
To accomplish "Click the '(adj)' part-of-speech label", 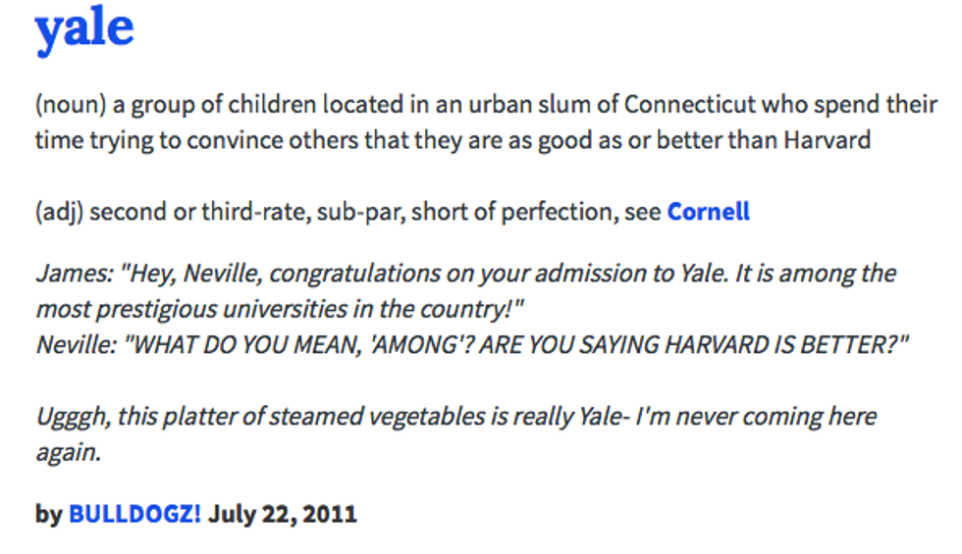I will (58, 211).
